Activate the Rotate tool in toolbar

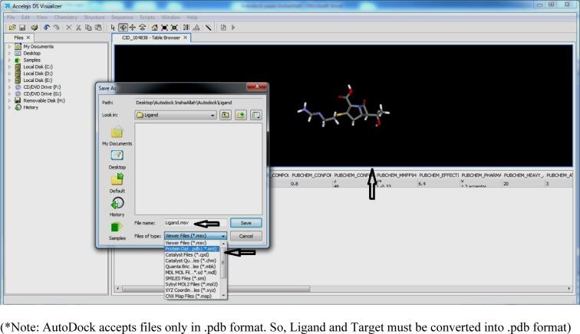[x=124, y=27]
